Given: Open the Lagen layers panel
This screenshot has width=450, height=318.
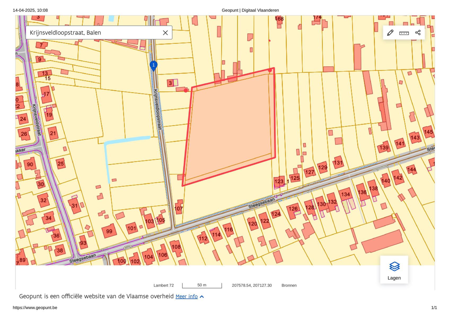Looking at the screenshot, I should [394, 270].
